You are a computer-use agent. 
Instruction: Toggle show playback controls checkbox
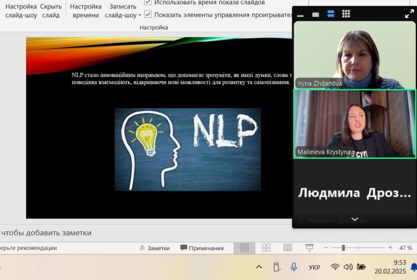pyautogui.click(x=148, y=14)
